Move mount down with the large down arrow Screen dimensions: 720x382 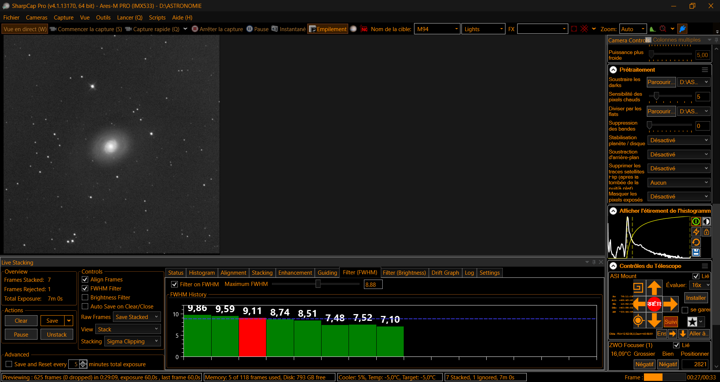654,320
